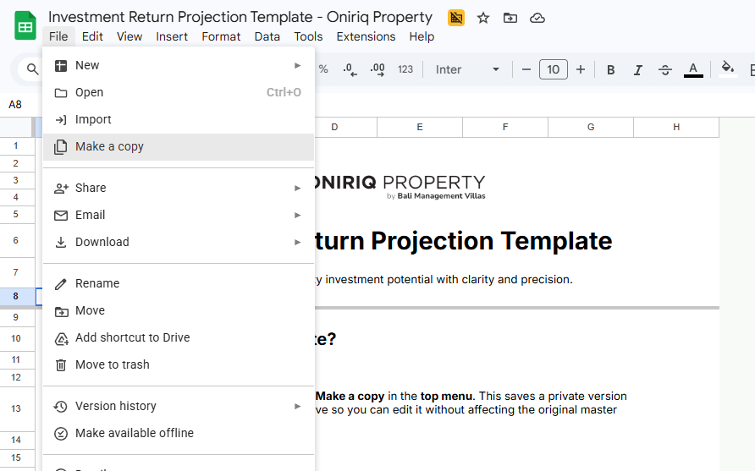This screenshot has height=471, width=755.
Task: Select column E header
Action: (x=420, y=127)
